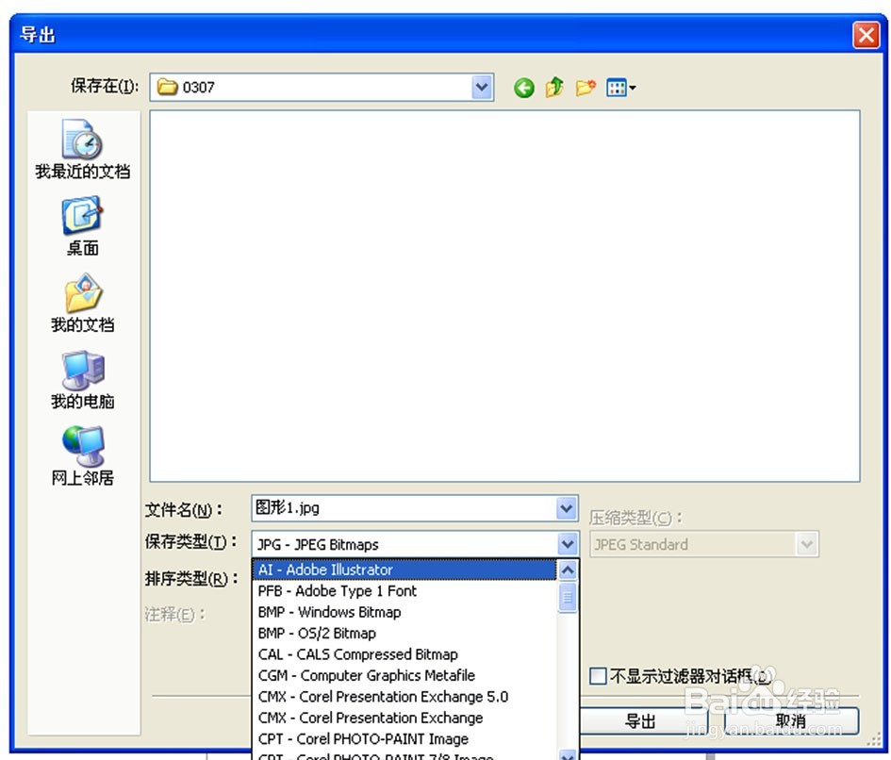Image resolution: width=891 pixels, height=760 pixels.
Task: Click the 导出 button
Action: pos(640,720)
